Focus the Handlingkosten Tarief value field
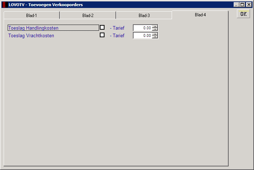Screen dimensions: 254x170 pos(143,28)
